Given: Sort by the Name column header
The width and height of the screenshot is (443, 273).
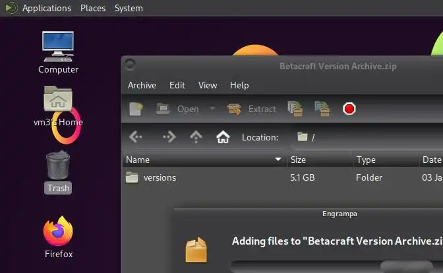Looking at the screenshot, I should [x=204, y=160].
